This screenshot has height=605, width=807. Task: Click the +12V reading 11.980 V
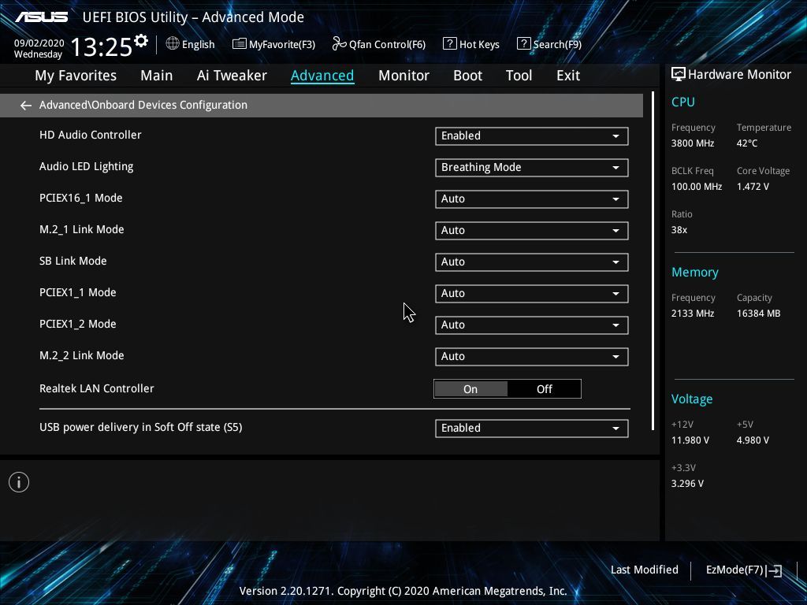[690, 440]
